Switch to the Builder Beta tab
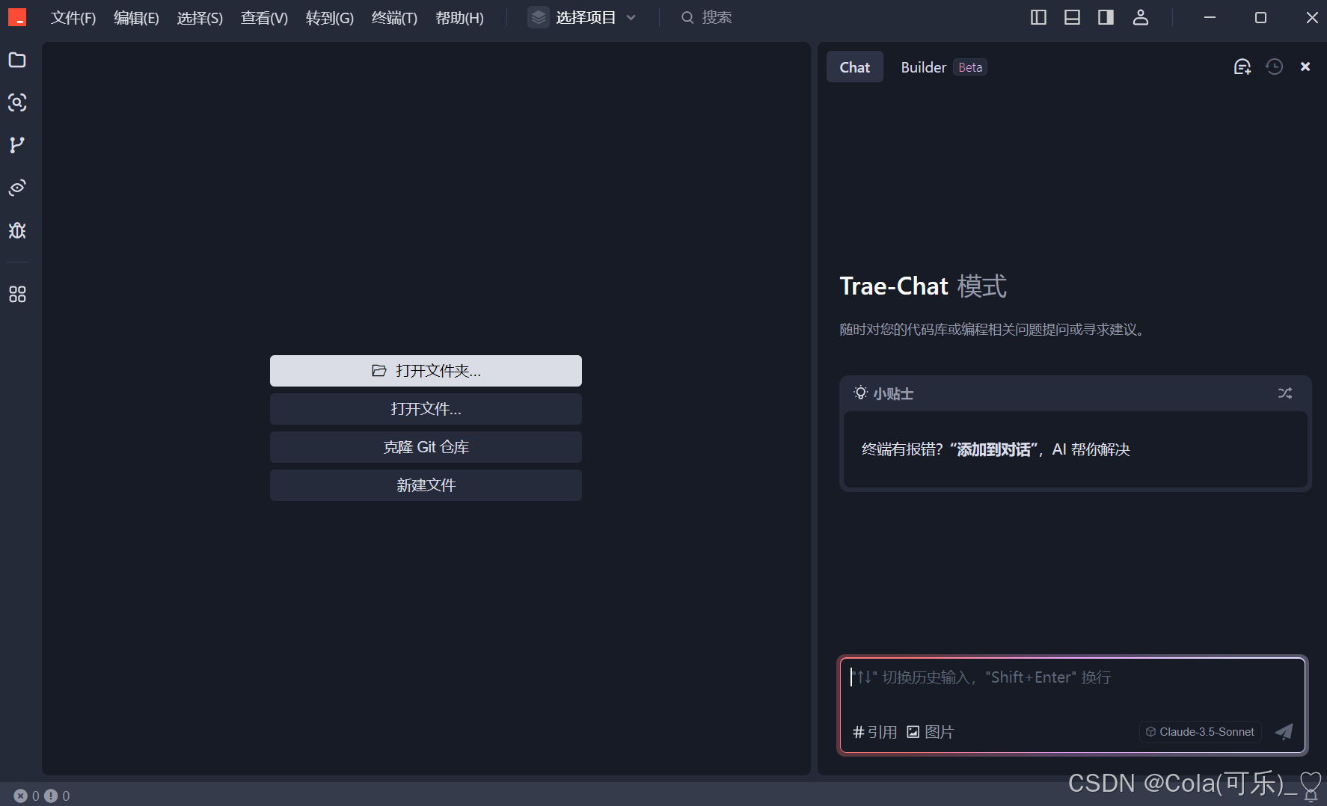Screen dimensions: 1327x806 click(943, 67)
